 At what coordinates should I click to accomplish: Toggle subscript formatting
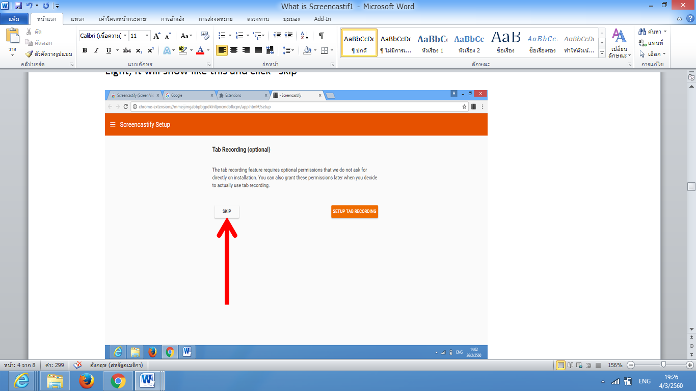point(139,50)
